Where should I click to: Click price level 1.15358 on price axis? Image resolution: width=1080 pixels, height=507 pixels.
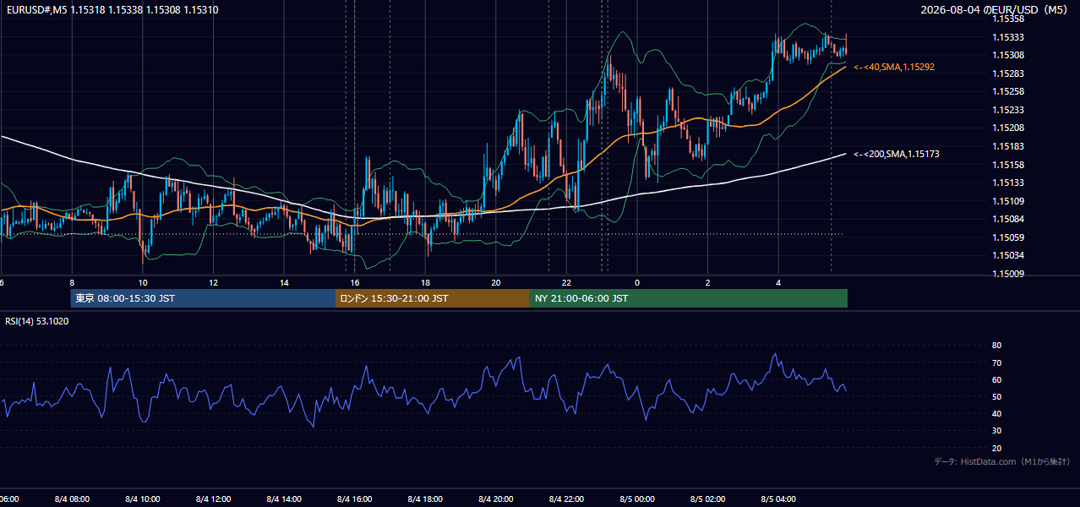click(x=1007, y=19)
